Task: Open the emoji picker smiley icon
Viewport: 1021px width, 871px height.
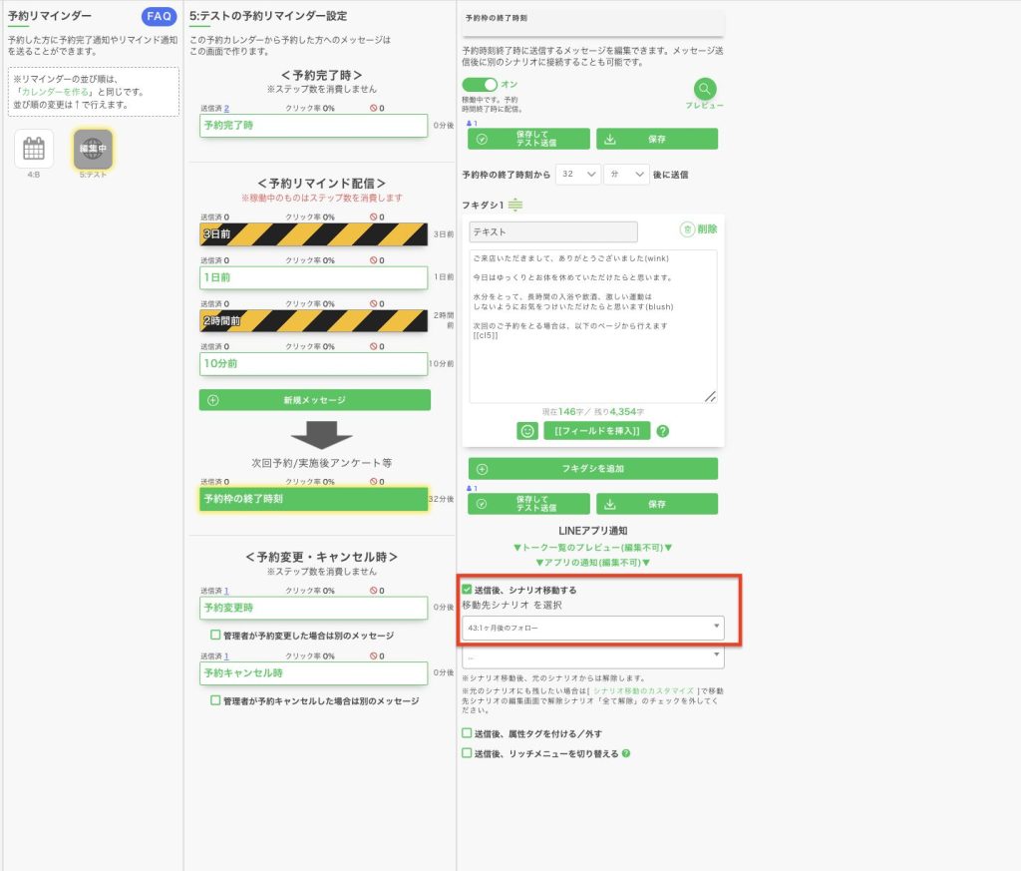Action: (x=527, y=431)
